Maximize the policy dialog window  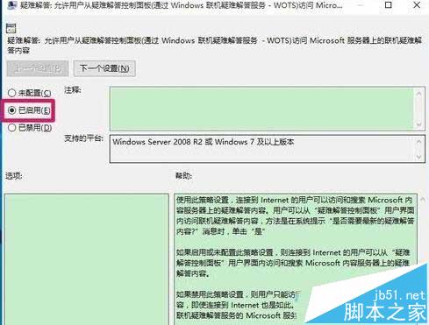coord(389,5)
